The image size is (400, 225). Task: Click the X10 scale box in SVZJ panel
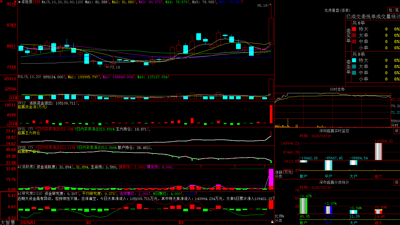tap(13, 124)
